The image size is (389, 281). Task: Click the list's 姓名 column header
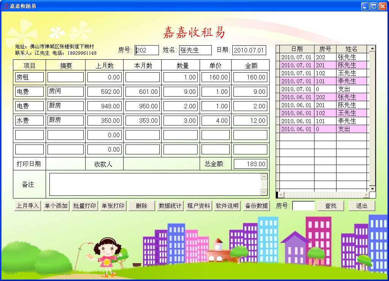pos(351,49)
